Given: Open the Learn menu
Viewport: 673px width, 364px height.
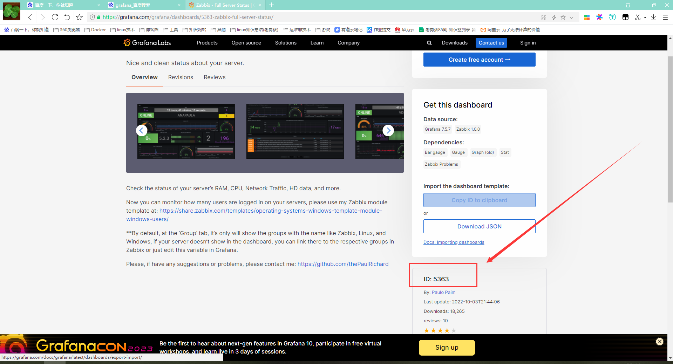Looking at the screenshot, I should (x=317, y=43).
